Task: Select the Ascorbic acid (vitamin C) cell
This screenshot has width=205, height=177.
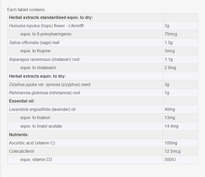Action: point(32,143)
